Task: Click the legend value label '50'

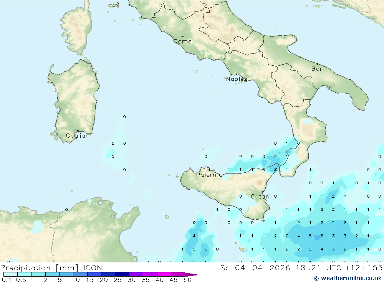Action: [188, 280]
